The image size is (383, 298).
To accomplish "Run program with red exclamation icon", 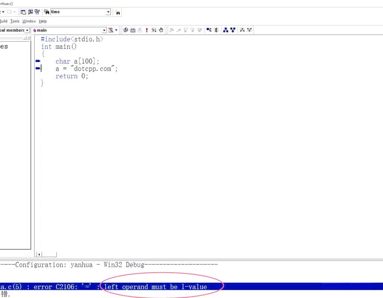I will tap(147, 30).
